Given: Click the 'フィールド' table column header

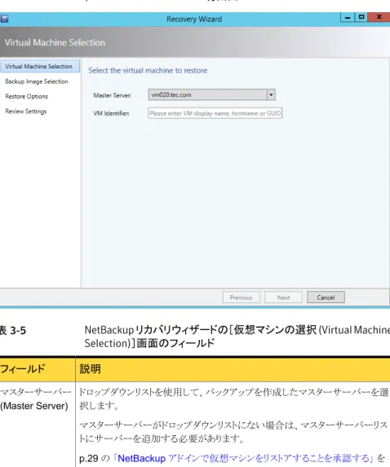Looking at the screenshot, I should 38,369.
